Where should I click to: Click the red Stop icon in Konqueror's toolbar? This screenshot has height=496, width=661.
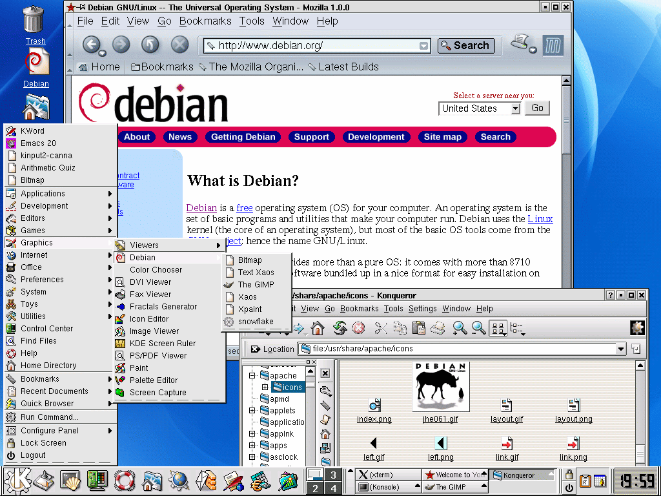(x=358, y=328)
